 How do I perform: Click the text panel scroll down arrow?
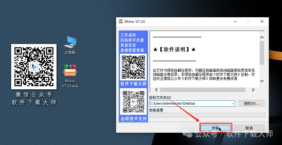[x=262, y=81]
